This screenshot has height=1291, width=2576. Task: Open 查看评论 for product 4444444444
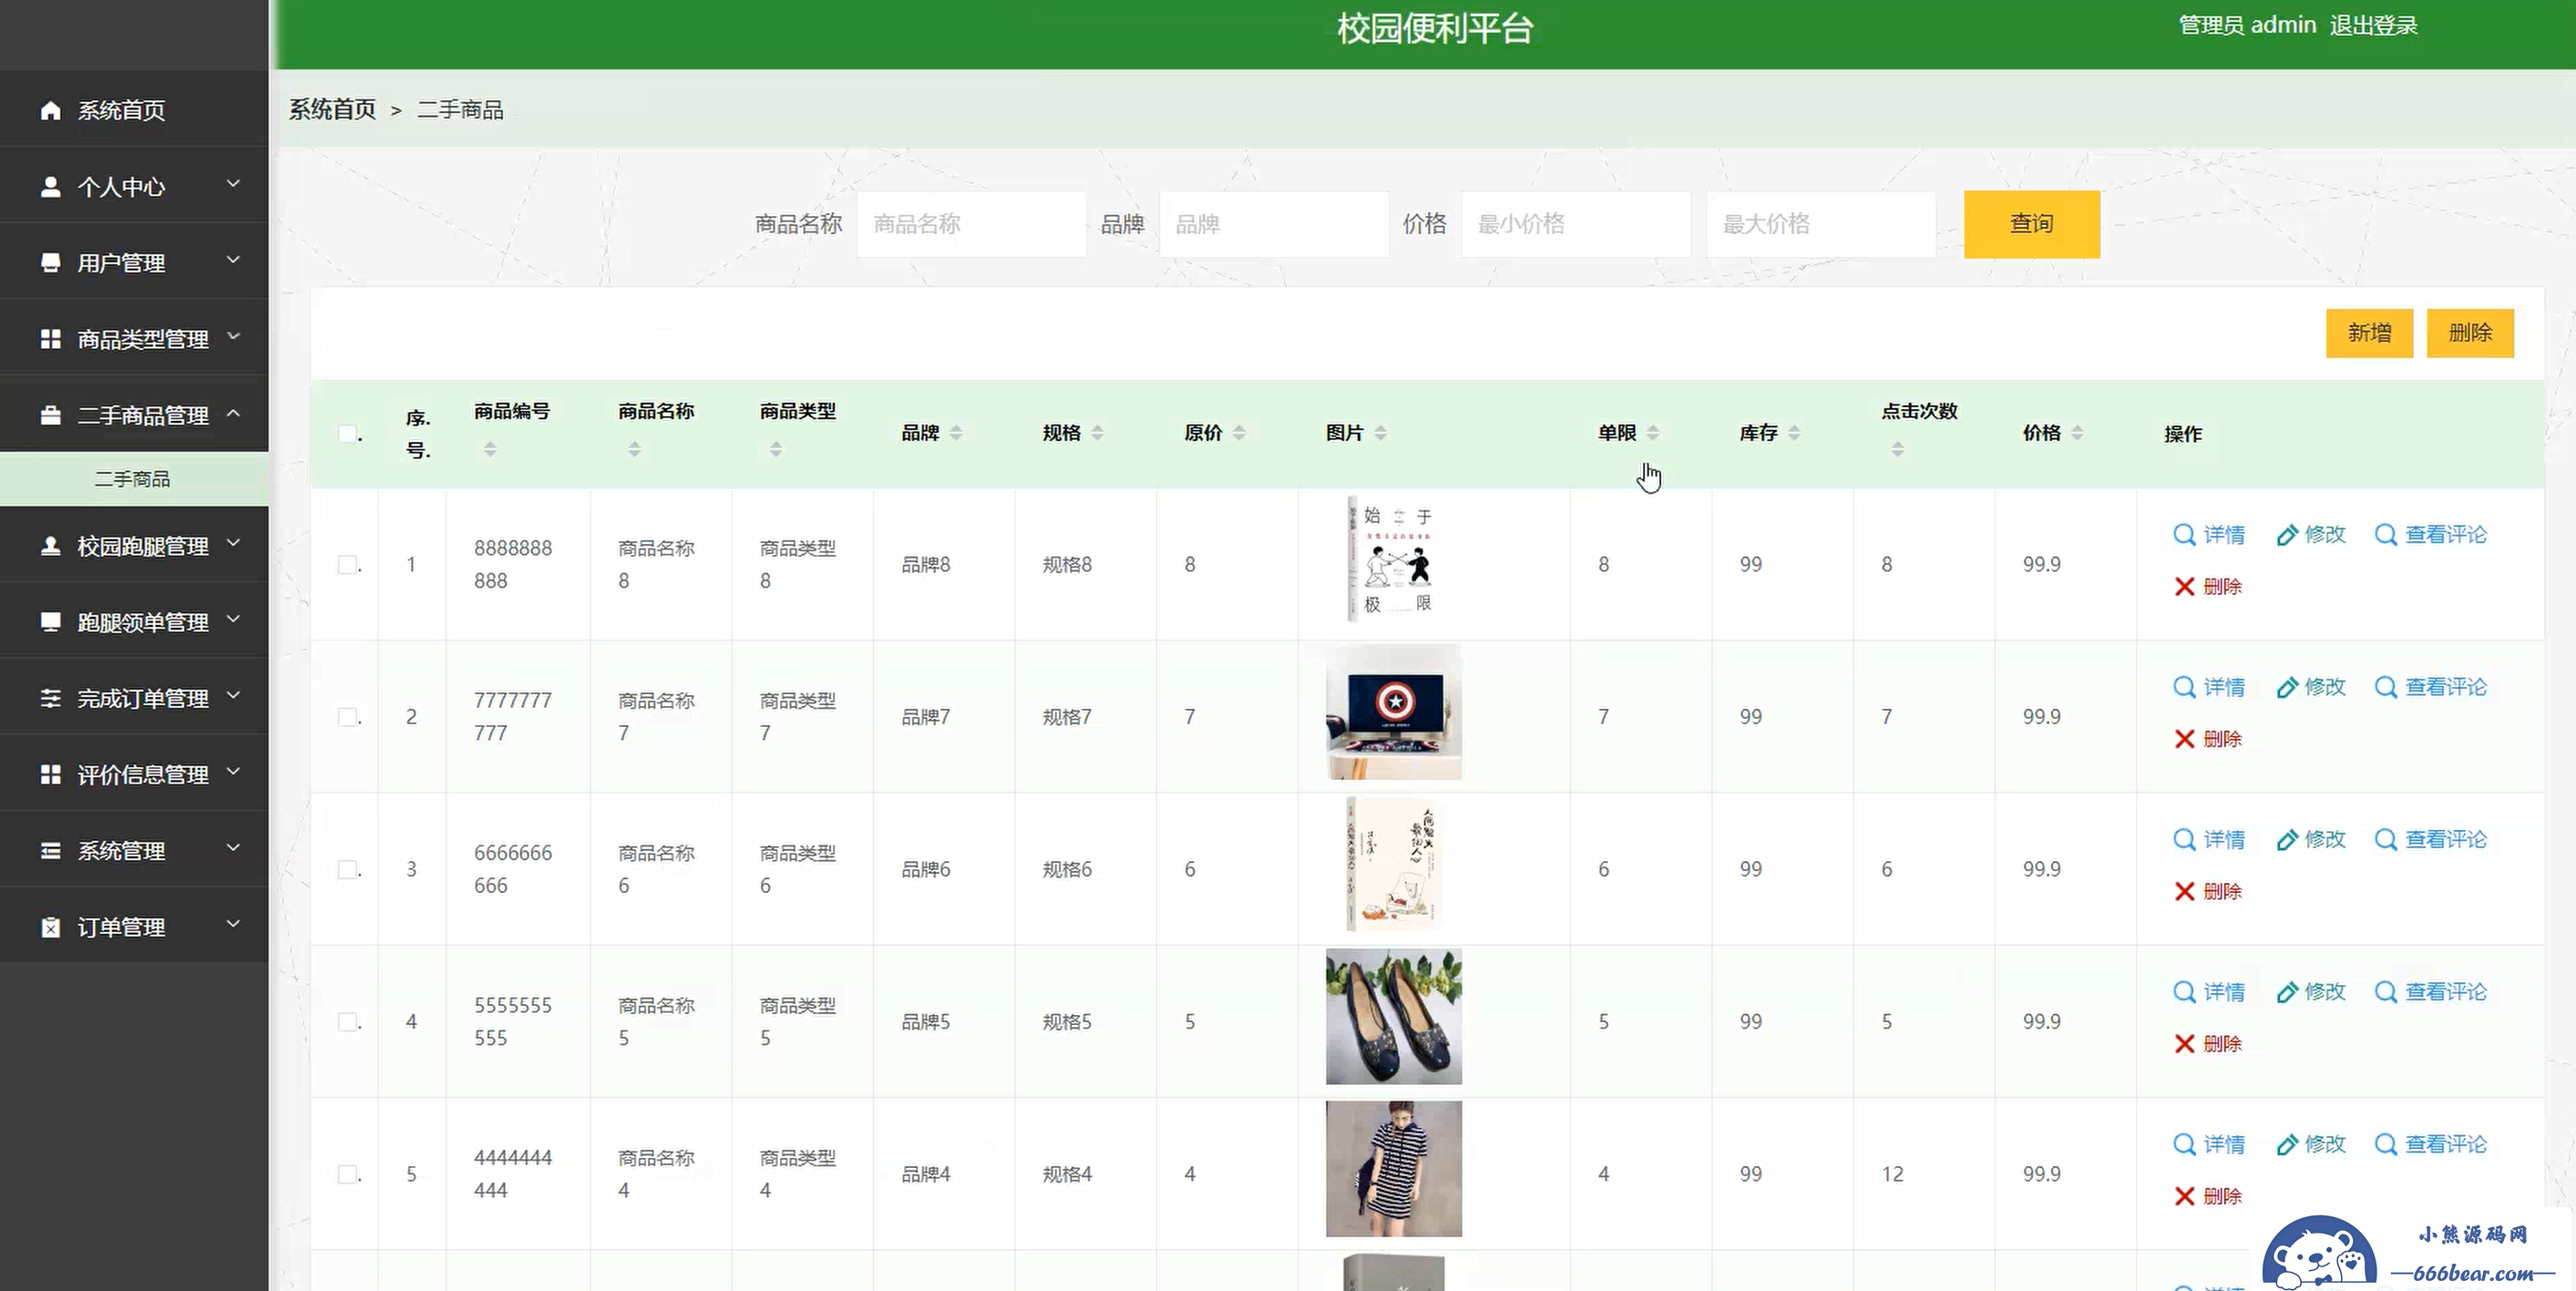tap(2430, 1144)
